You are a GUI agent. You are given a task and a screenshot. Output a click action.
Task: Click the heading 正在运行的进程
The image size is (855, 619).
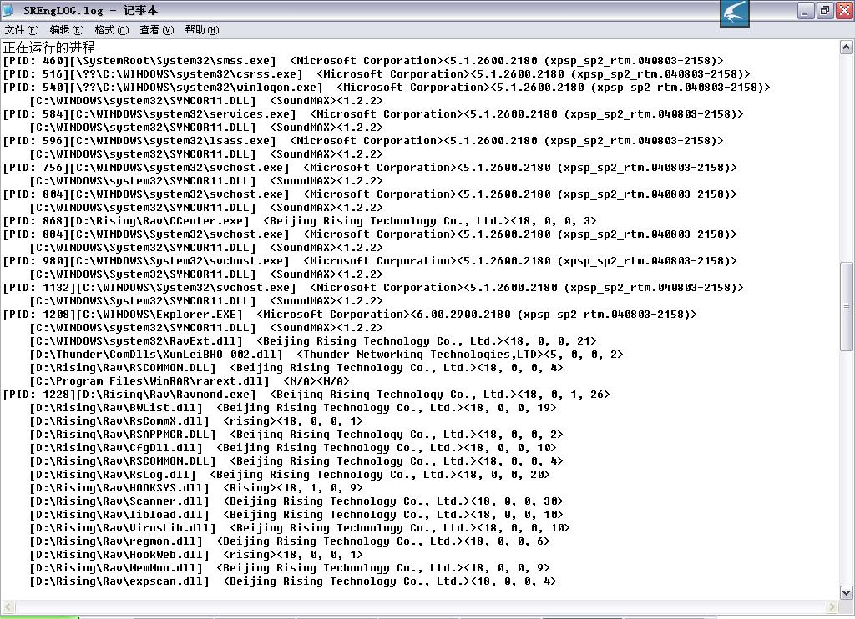point(49,47)
